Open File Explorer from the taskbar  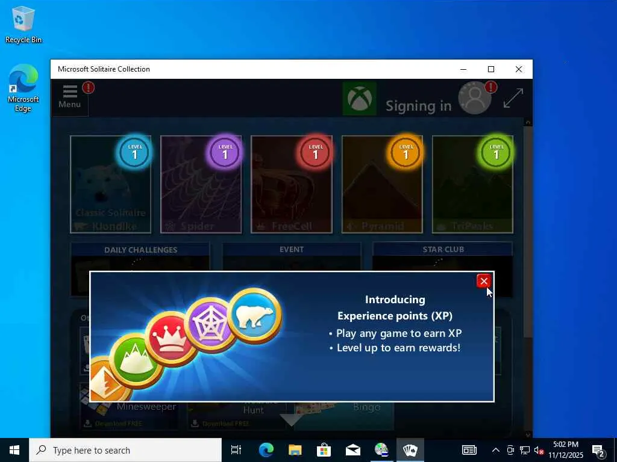click(295, 450)
